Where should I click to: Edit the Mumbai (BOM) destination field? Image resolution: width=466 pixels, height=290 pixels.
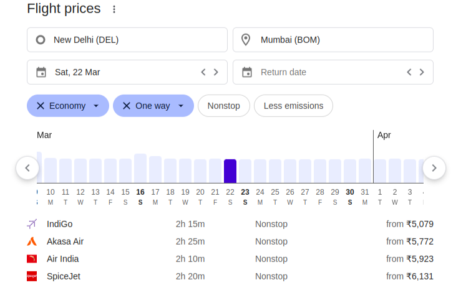(333, 40)
